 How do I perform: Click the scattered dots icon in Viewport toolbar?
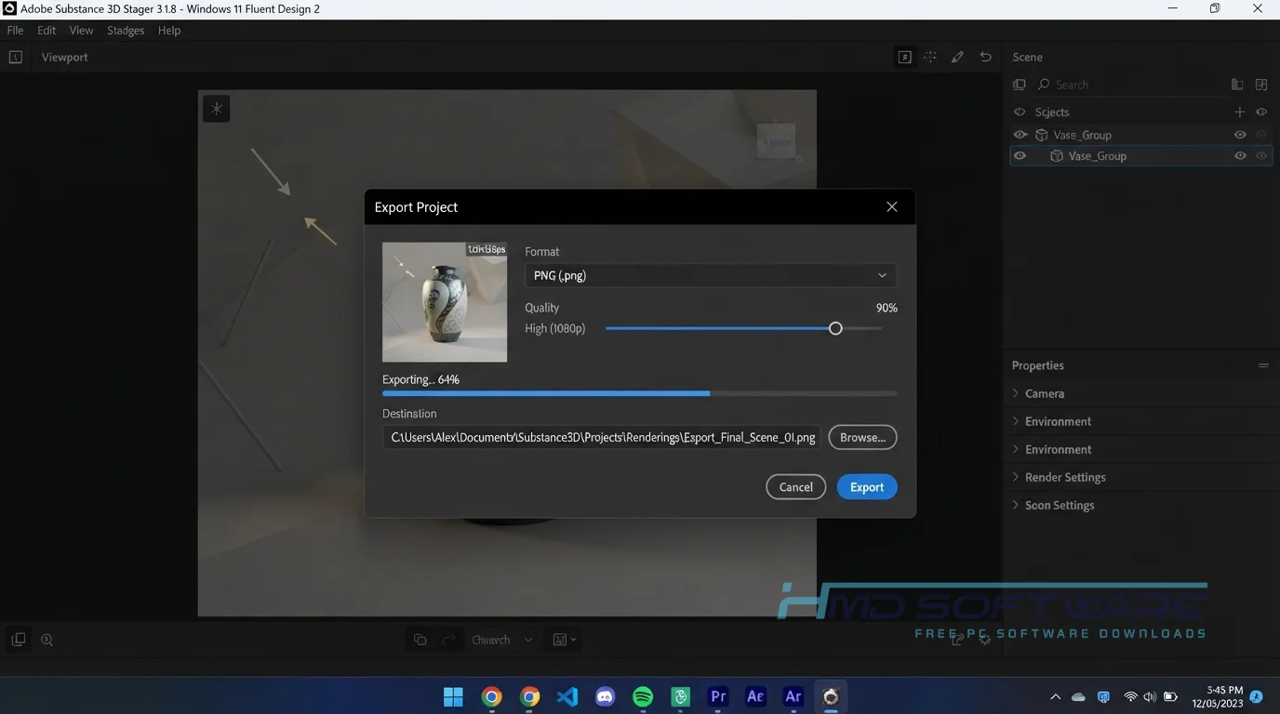(930, 57)
